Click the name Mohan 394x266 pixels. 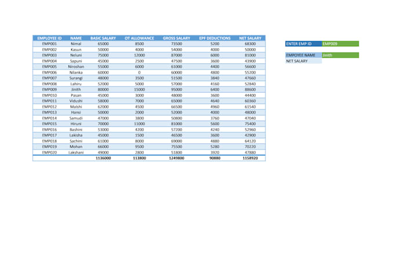click(x=76, y=147)
